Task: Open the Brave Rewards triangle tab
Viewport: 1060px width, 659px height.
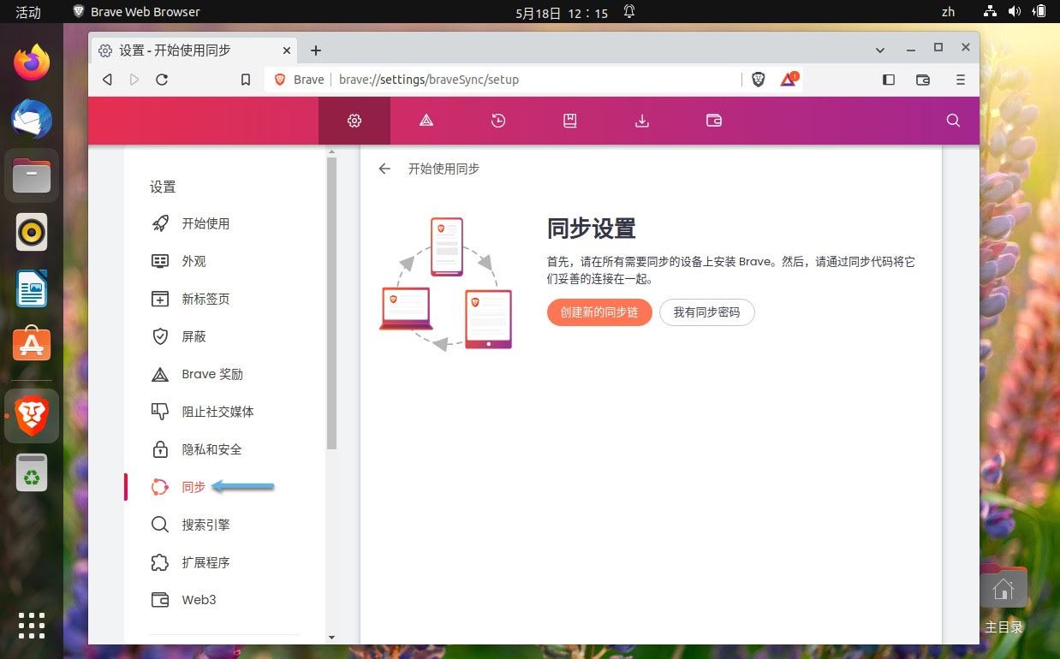Action: tap(426, 121)
